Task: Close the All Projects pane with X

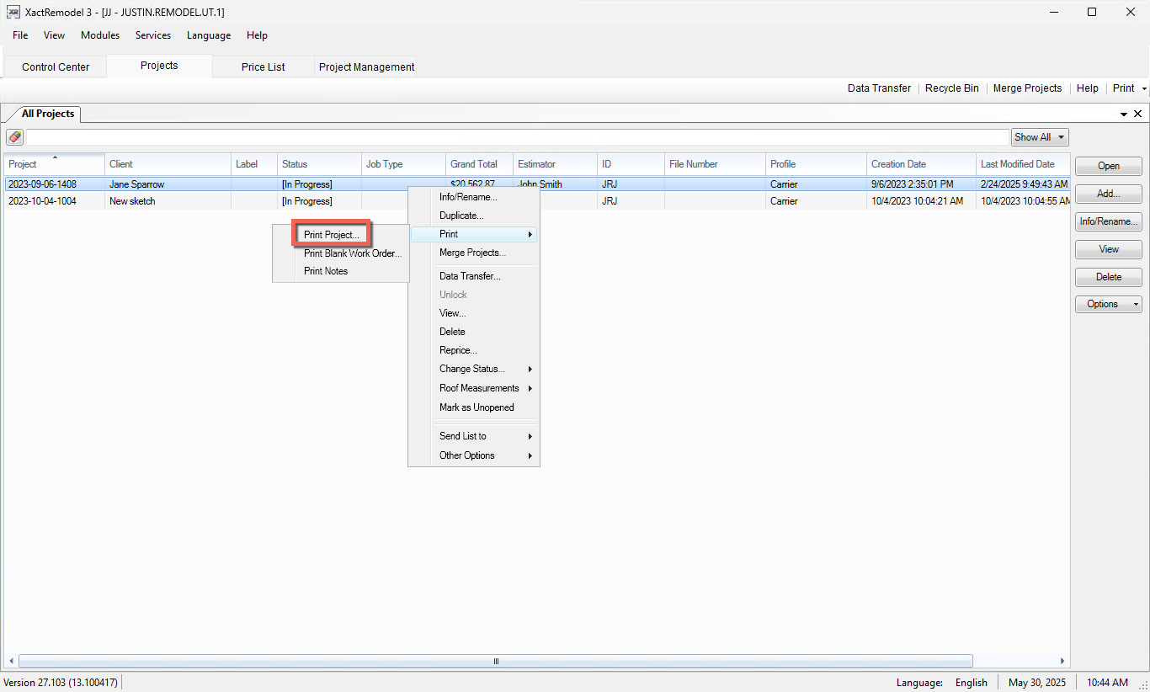Action: coord(1137,114)
